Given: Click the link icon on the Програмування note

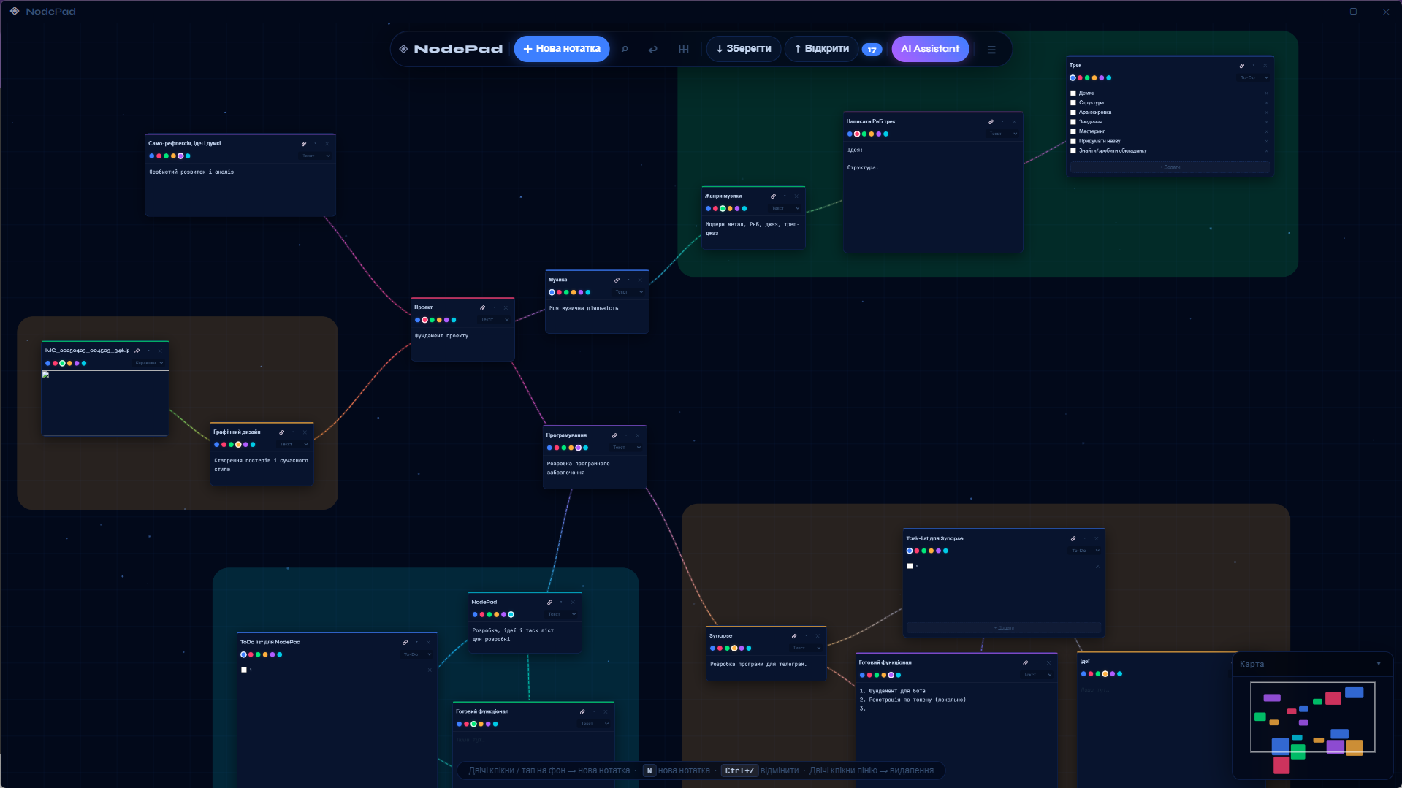Looking at the screenshot, I should 614,435.
